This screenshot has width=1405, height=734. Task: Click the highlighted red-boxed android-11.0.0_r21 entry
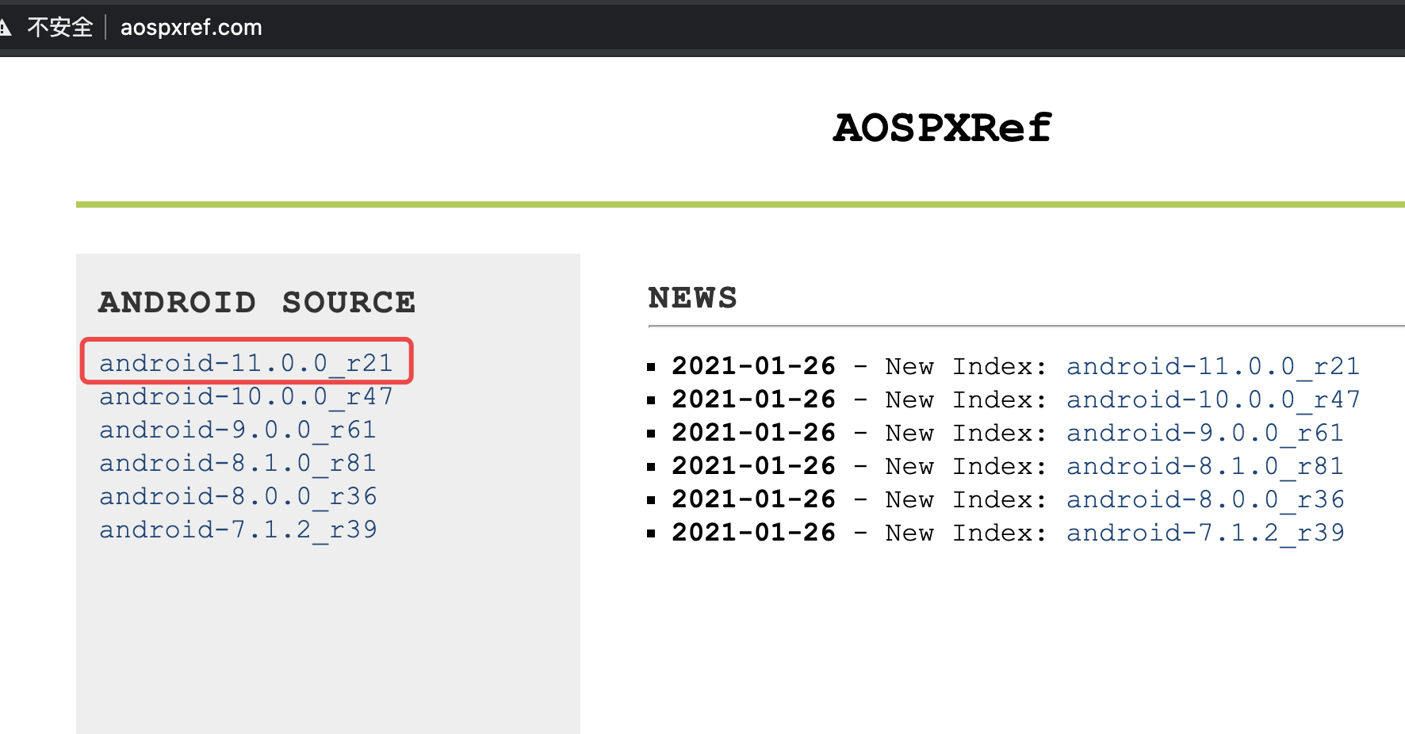click(246, 362)
